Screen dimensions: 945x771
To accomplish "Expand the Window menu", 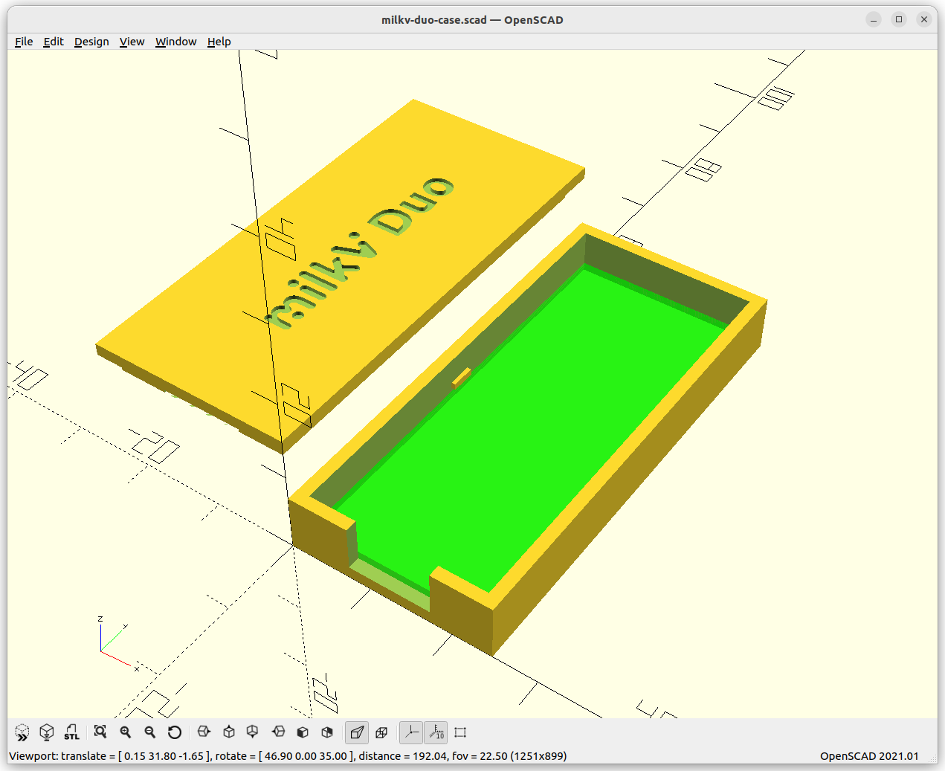I will click(175, 42).
